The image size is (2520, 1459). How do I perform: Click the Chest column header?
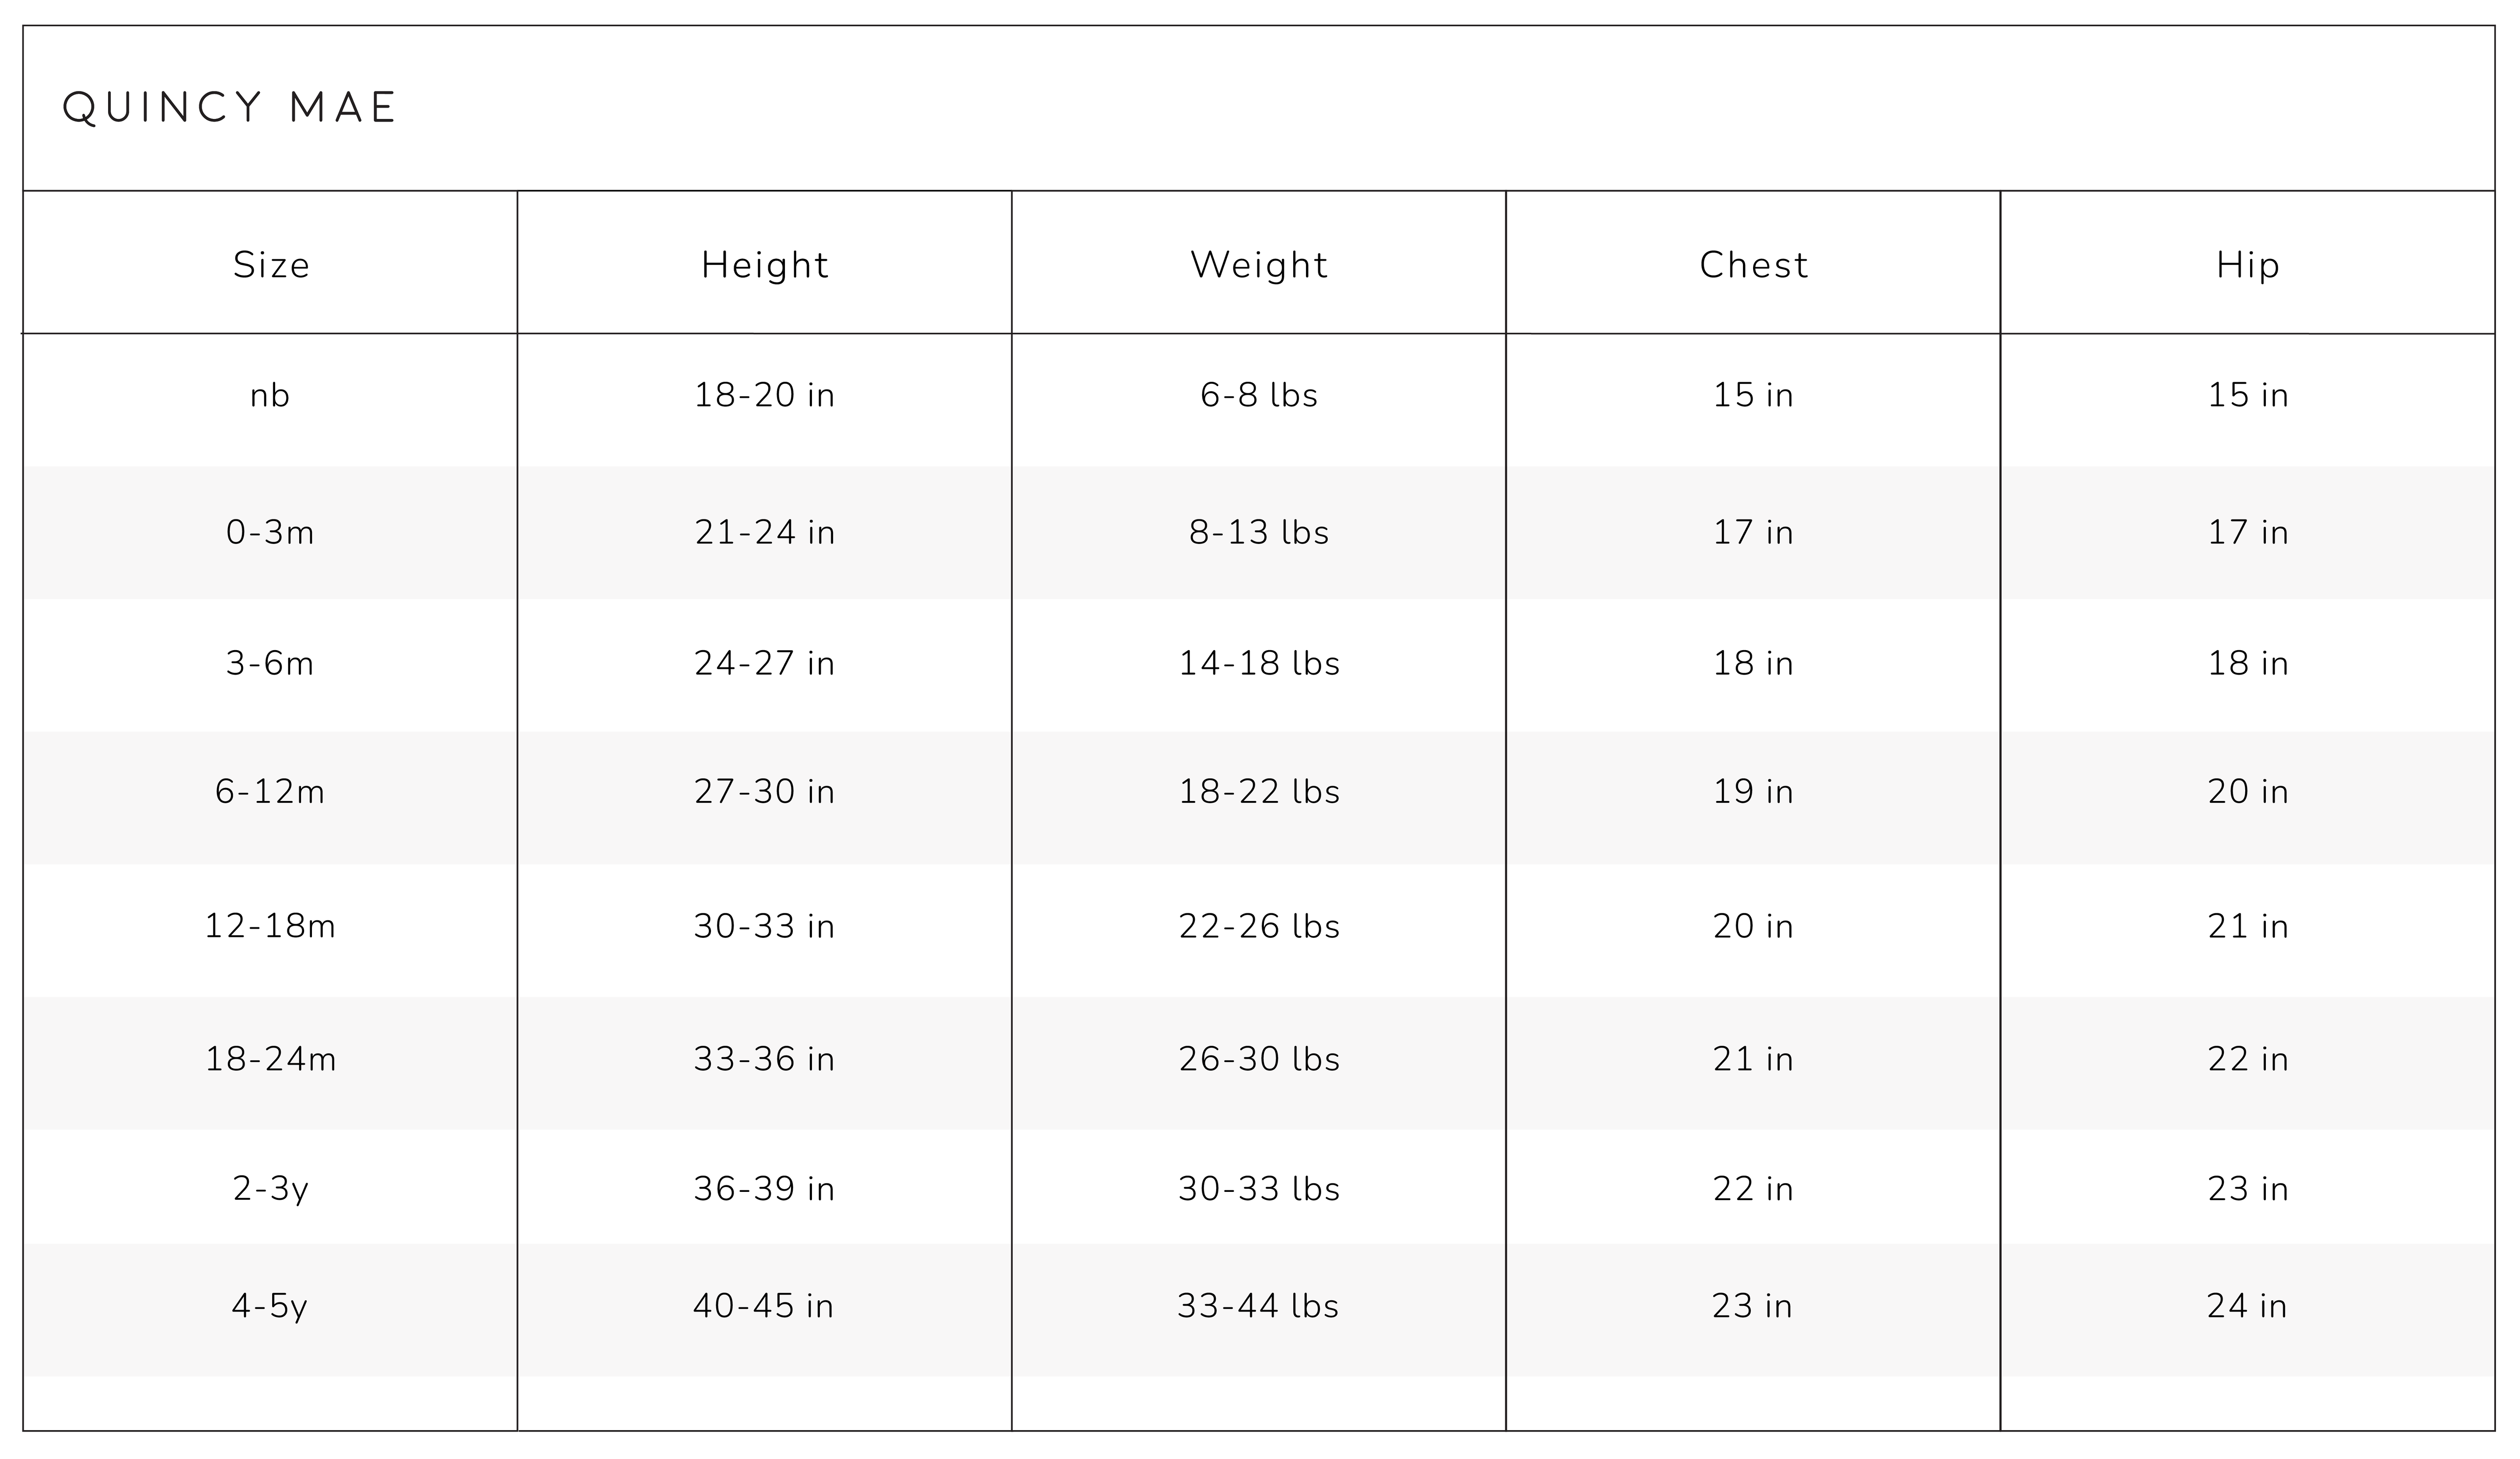(x=1754, y=265)
